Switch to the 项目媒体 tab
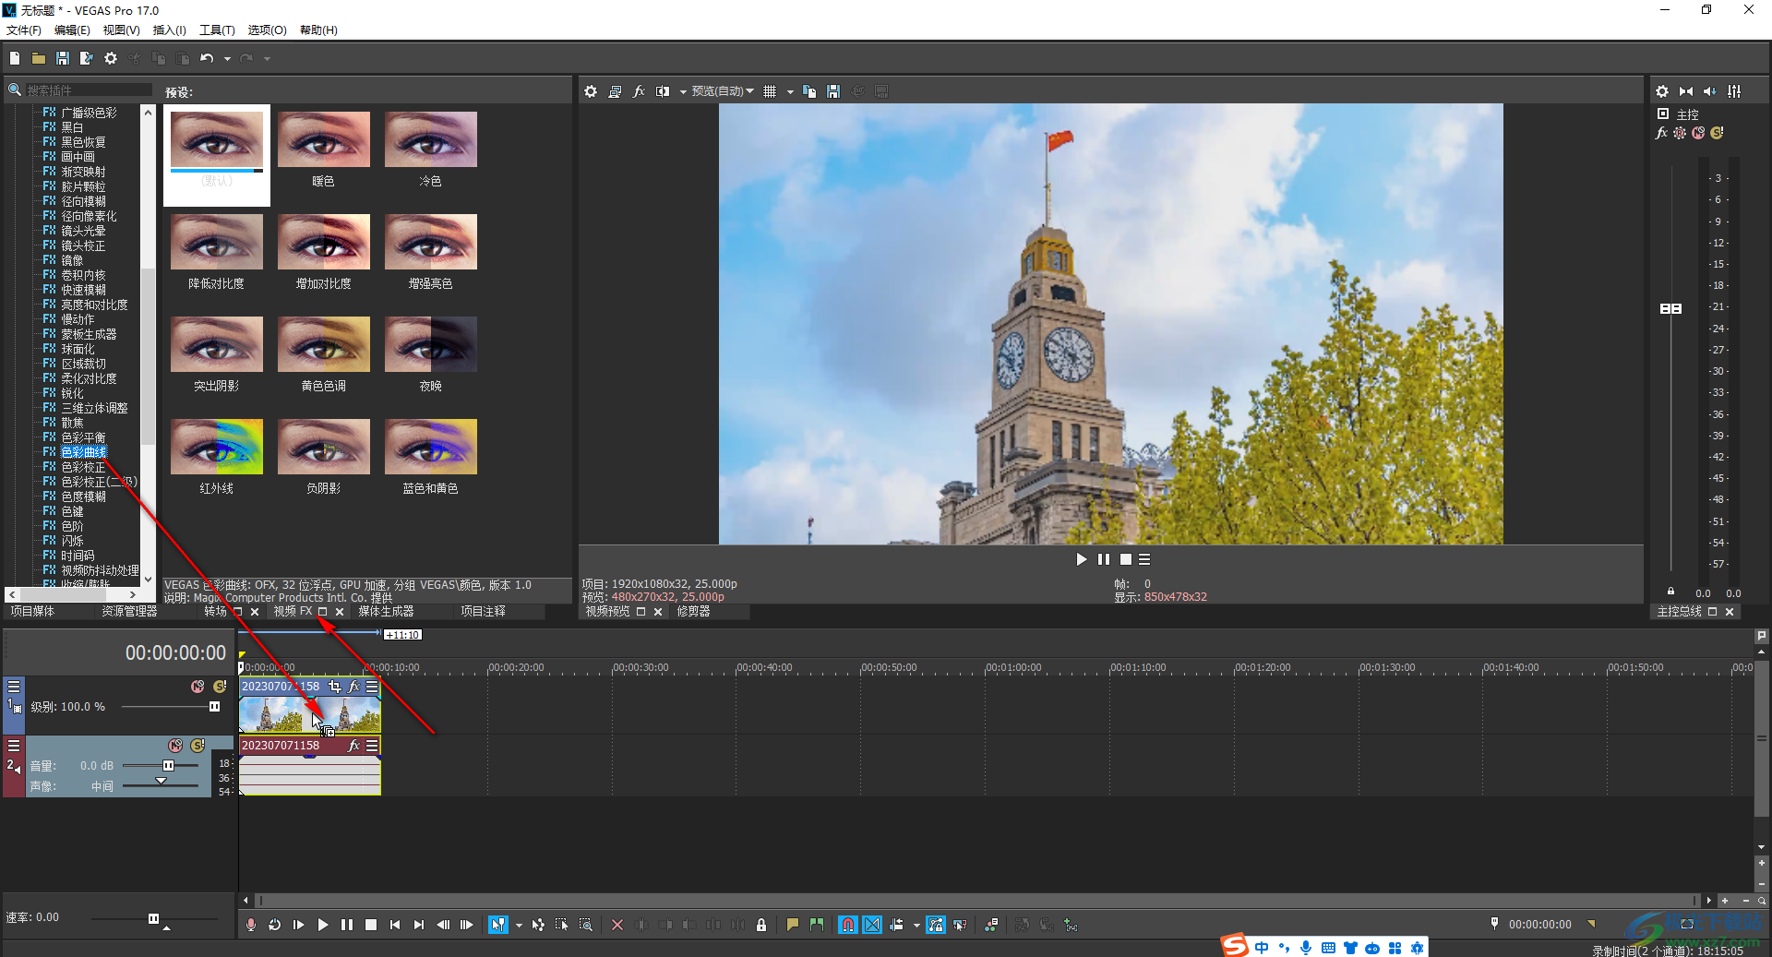The height and width of the screenshot is (957, 1772). tap(32, 612)
